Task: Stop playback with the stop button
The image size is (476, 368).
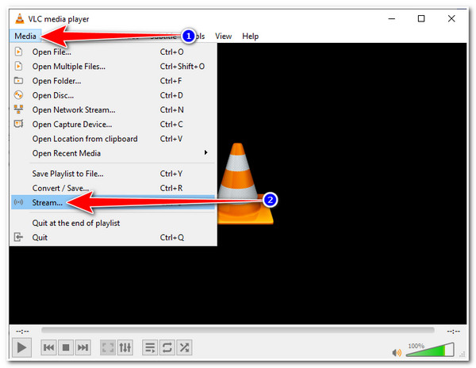Action: click(66, 347)
